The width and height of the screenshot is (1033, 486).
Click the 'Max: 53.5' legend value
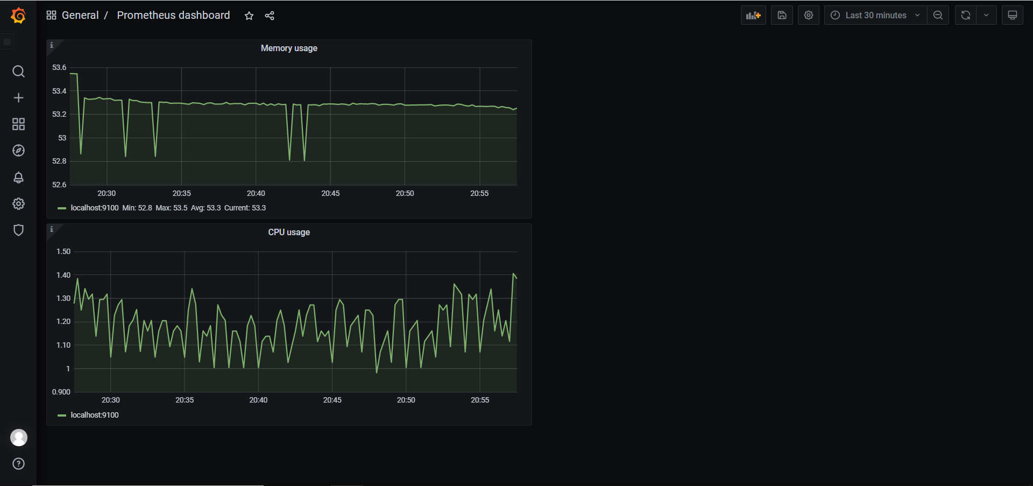coord(172,208)
